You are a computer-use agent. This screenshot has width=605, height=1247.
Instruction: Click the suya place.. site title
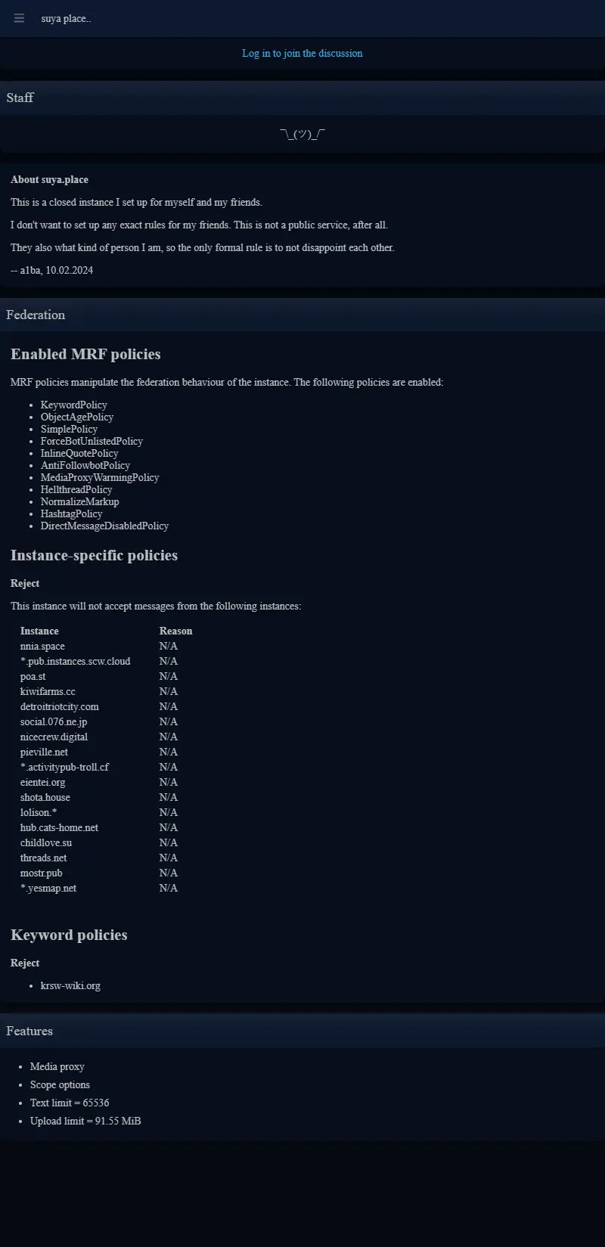[66, 18]
